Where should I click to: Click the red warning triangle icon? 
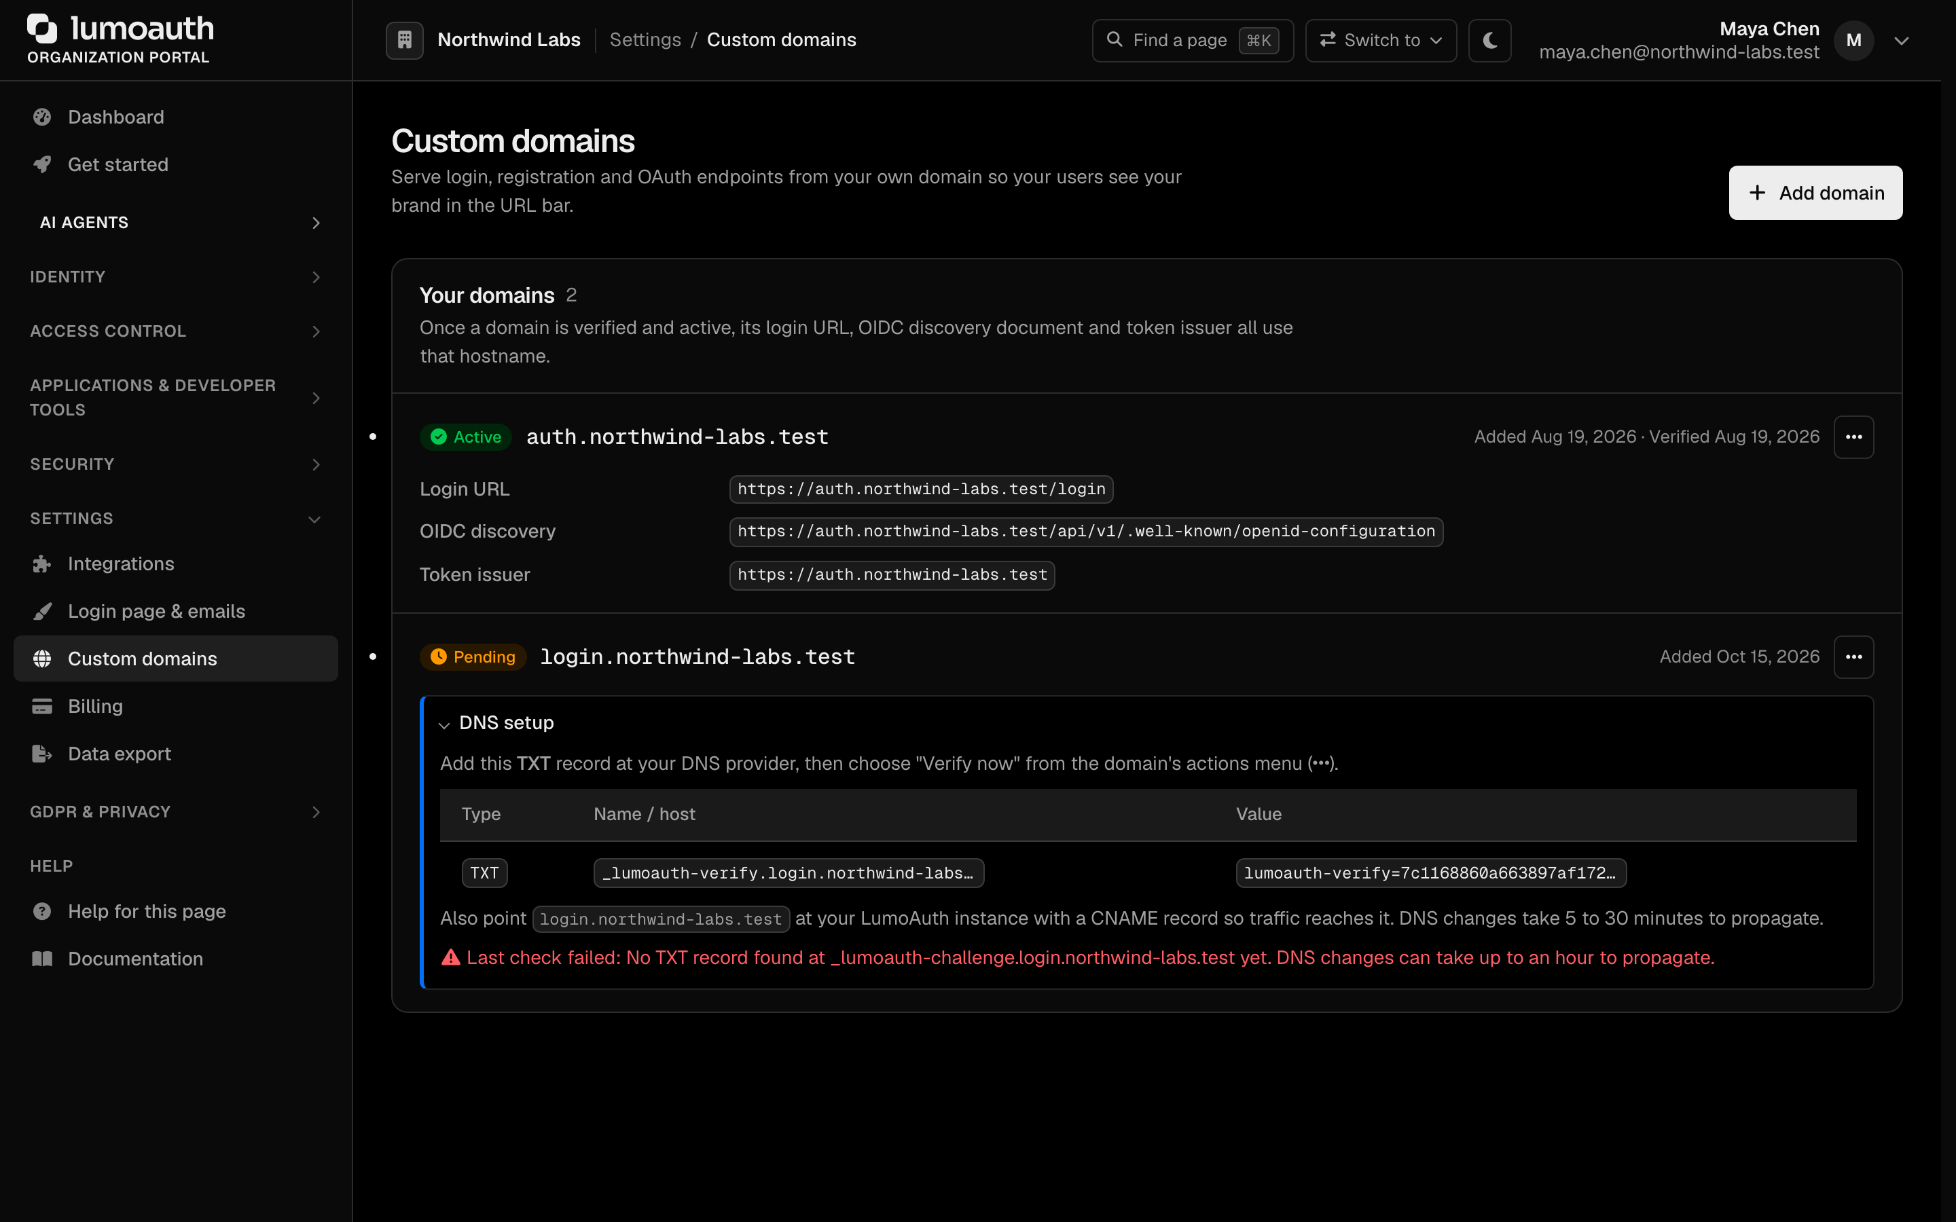pyautogui.click(x=451, y=958)
